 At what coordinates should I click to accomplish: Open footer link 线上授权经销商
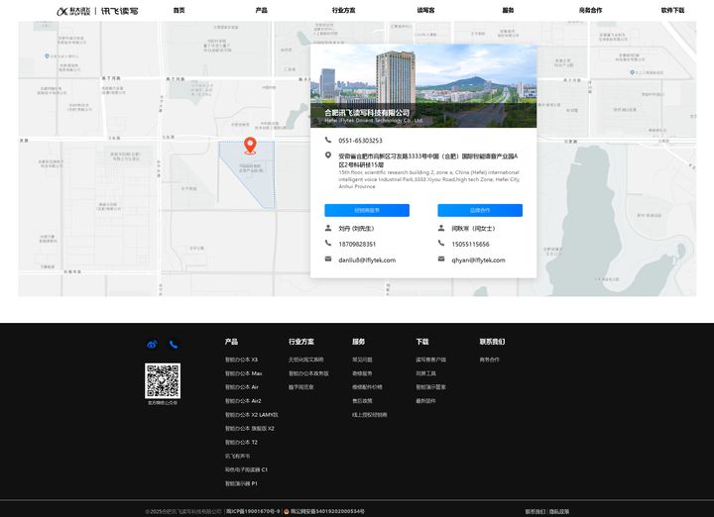click(x=370, y=415)
